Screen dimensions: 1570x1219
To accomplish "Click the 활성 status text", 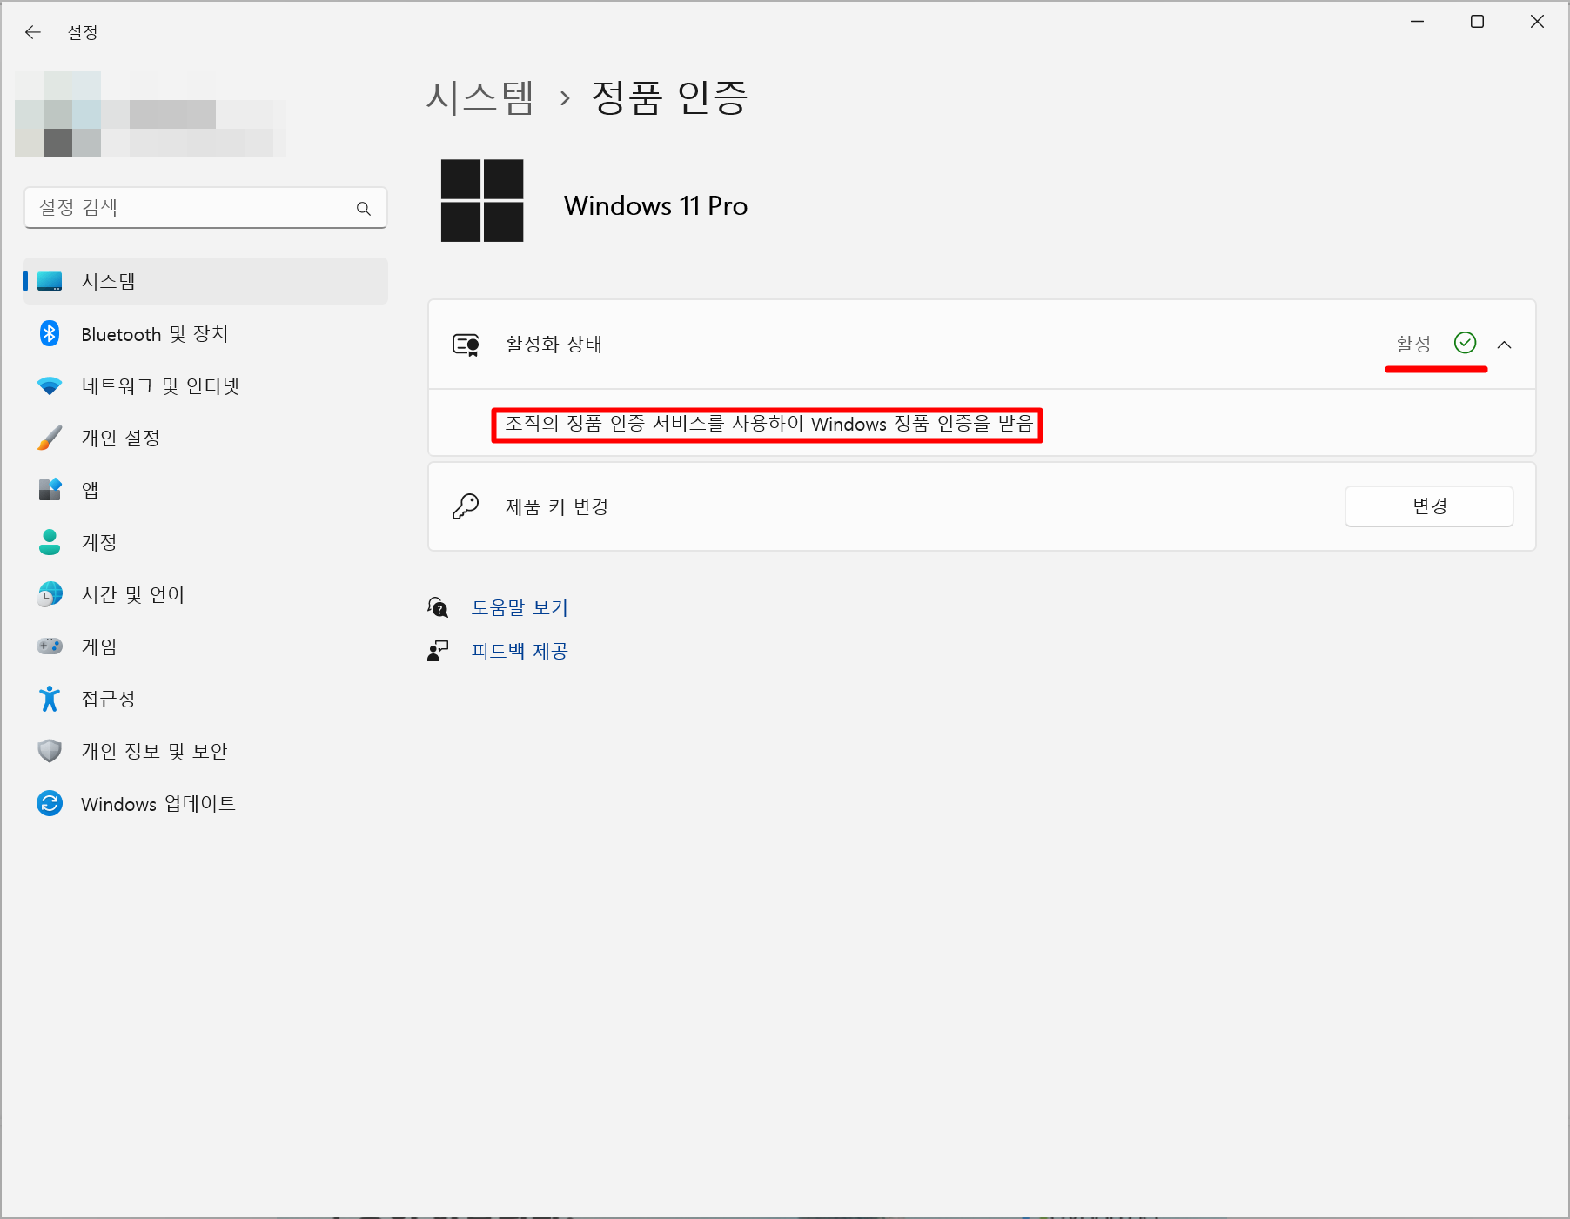I will pos(1413,344).
